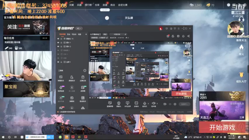Screen dimensions: 249x140
Task: Open the Windows Start menu
Action: coord(3,137)
